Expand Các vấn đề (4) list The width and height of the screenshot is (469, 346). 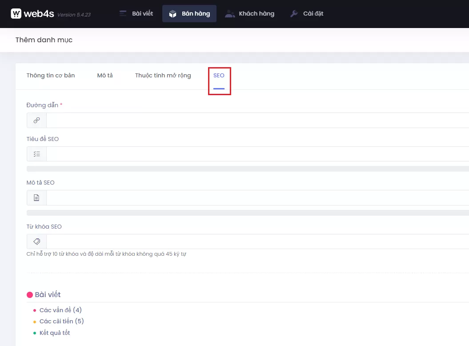coord(60,310)
